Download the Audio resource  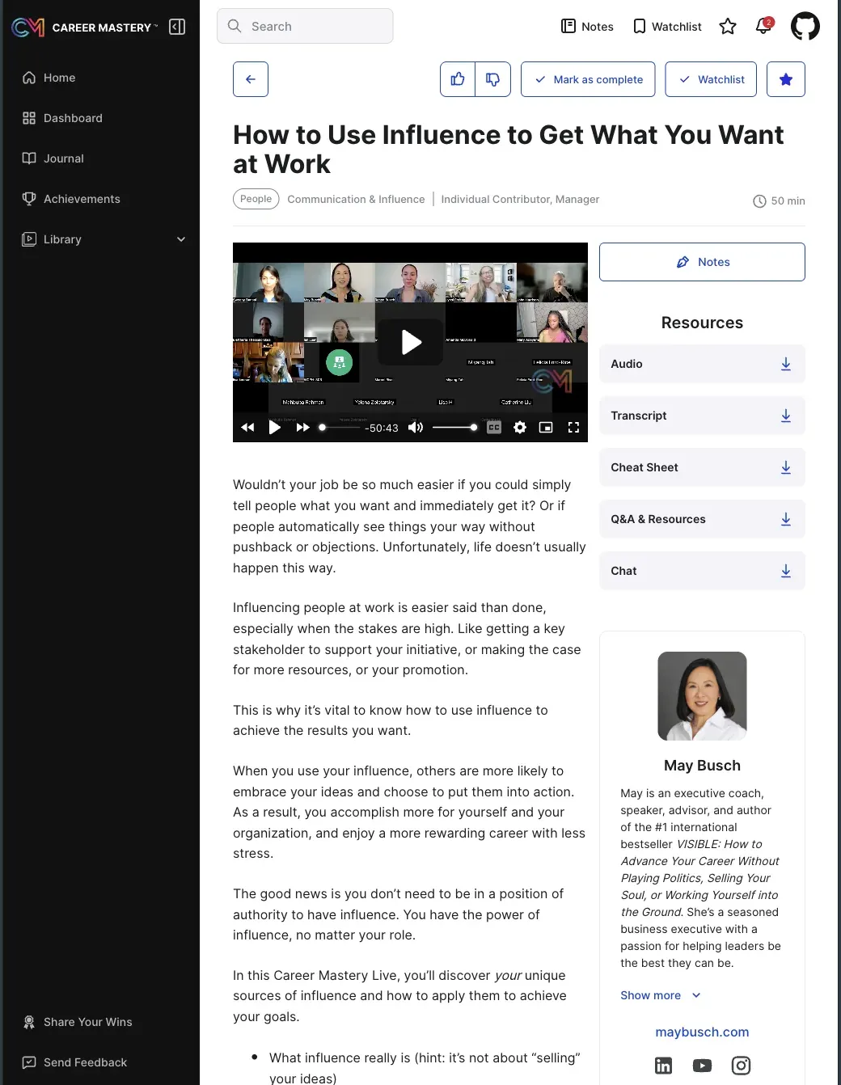785,364
